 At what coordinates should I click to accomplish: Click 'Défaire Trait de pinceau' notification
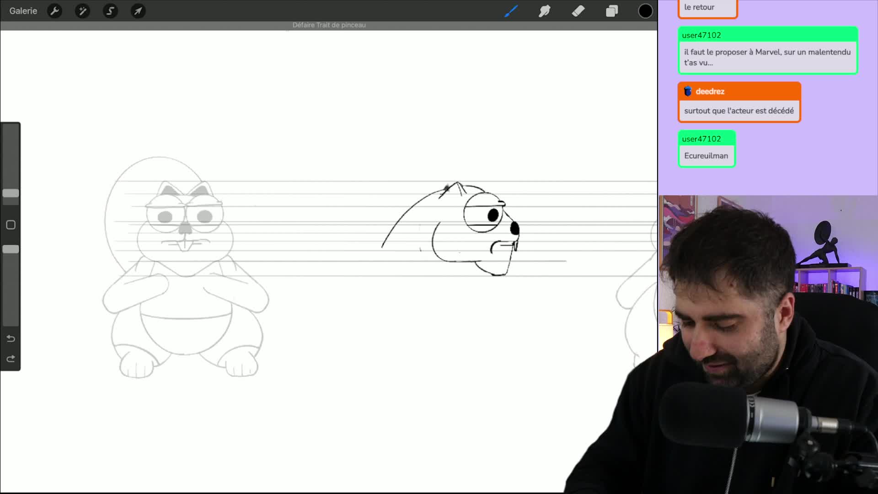click(329, 25)
